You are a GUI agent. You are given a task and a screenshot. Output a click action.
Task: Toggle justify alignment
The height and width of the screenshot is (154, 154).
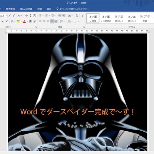52,21
